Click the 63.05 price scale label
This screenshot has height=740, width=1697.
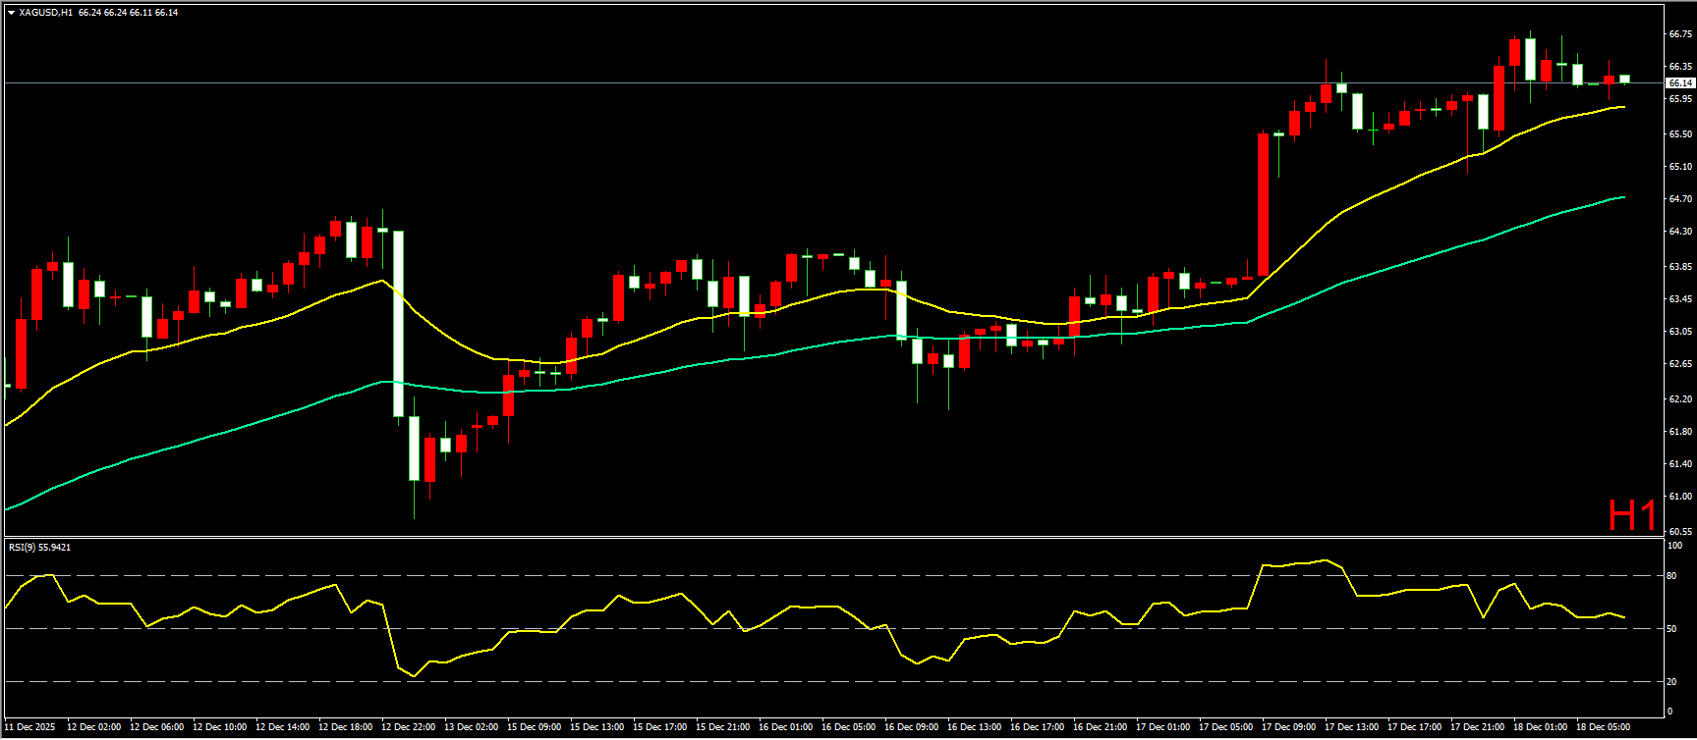point(1680,333)
